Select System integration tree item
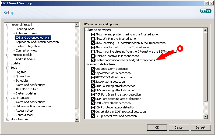 [28, 46]
